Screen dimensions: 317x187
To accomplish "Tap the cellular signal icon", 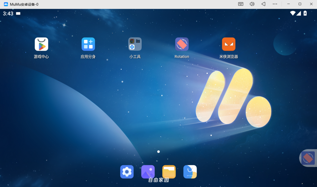I will [x=298, y=13].
